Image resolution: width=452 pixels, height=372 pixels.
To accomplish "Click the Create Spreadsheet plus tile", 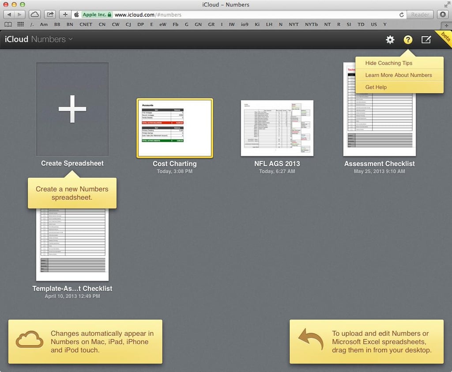I will 72,110.
